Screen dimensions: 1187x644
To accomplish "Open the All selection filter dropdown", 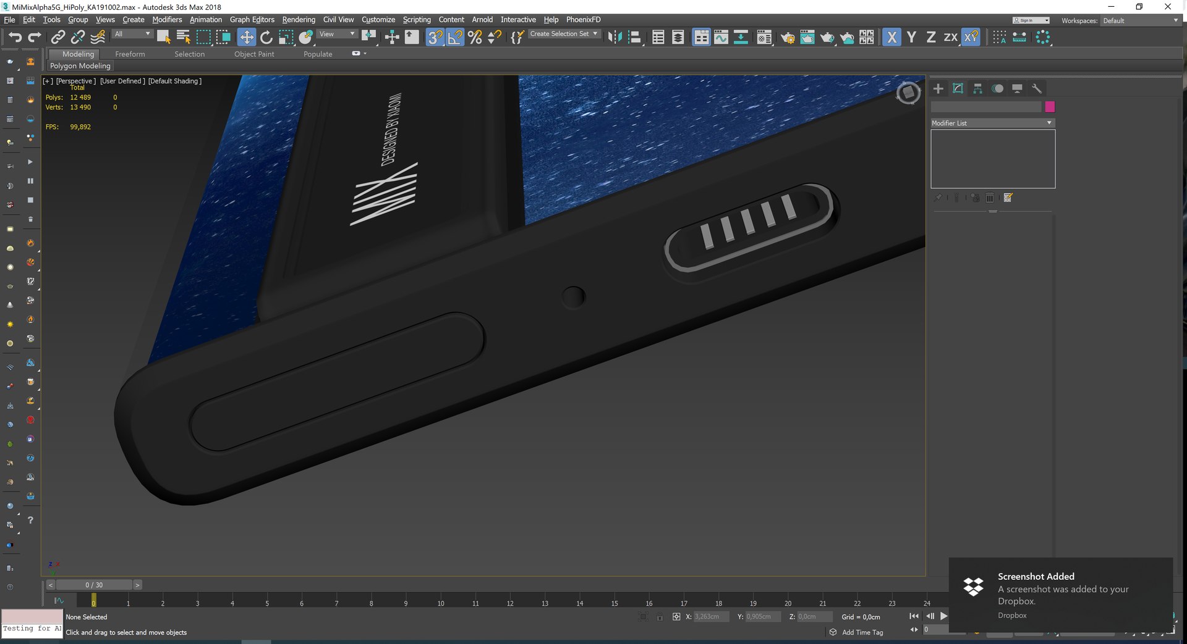I will [132, 34].
